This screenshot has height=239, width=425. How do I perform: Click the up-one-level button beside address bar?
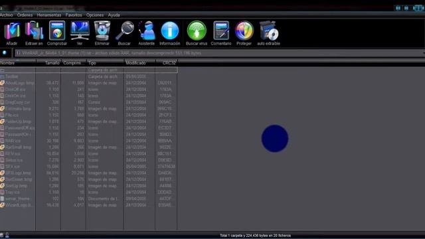click(x=5, y=53)
